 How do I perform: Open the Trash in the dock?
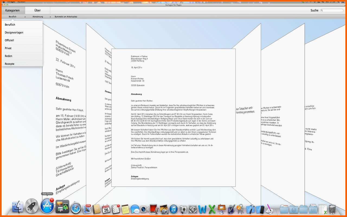click(x=332, y=209)
